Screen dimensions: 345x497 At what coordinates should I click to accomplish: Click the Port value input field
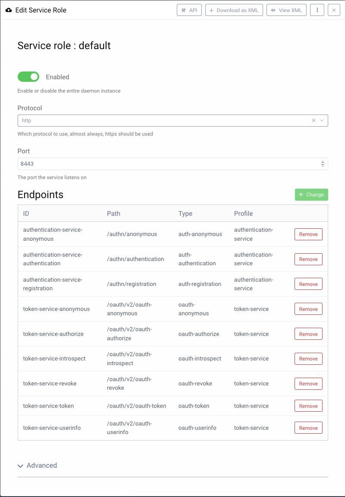coord(129,164)
